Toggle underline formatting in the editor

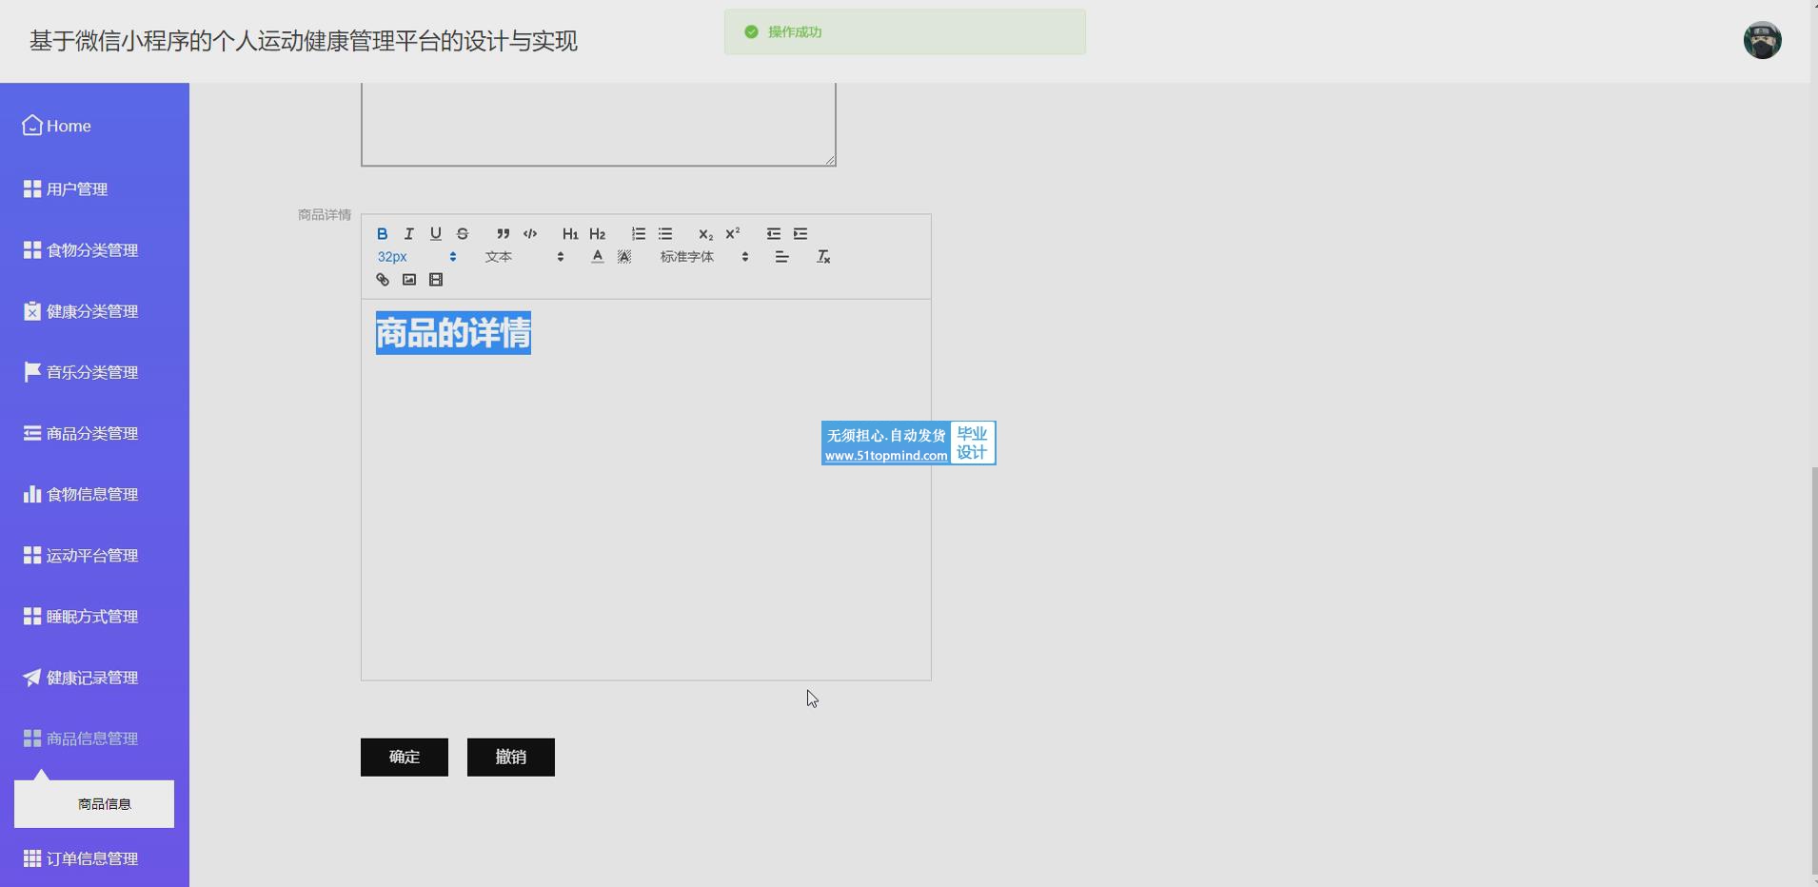[436, 234]
